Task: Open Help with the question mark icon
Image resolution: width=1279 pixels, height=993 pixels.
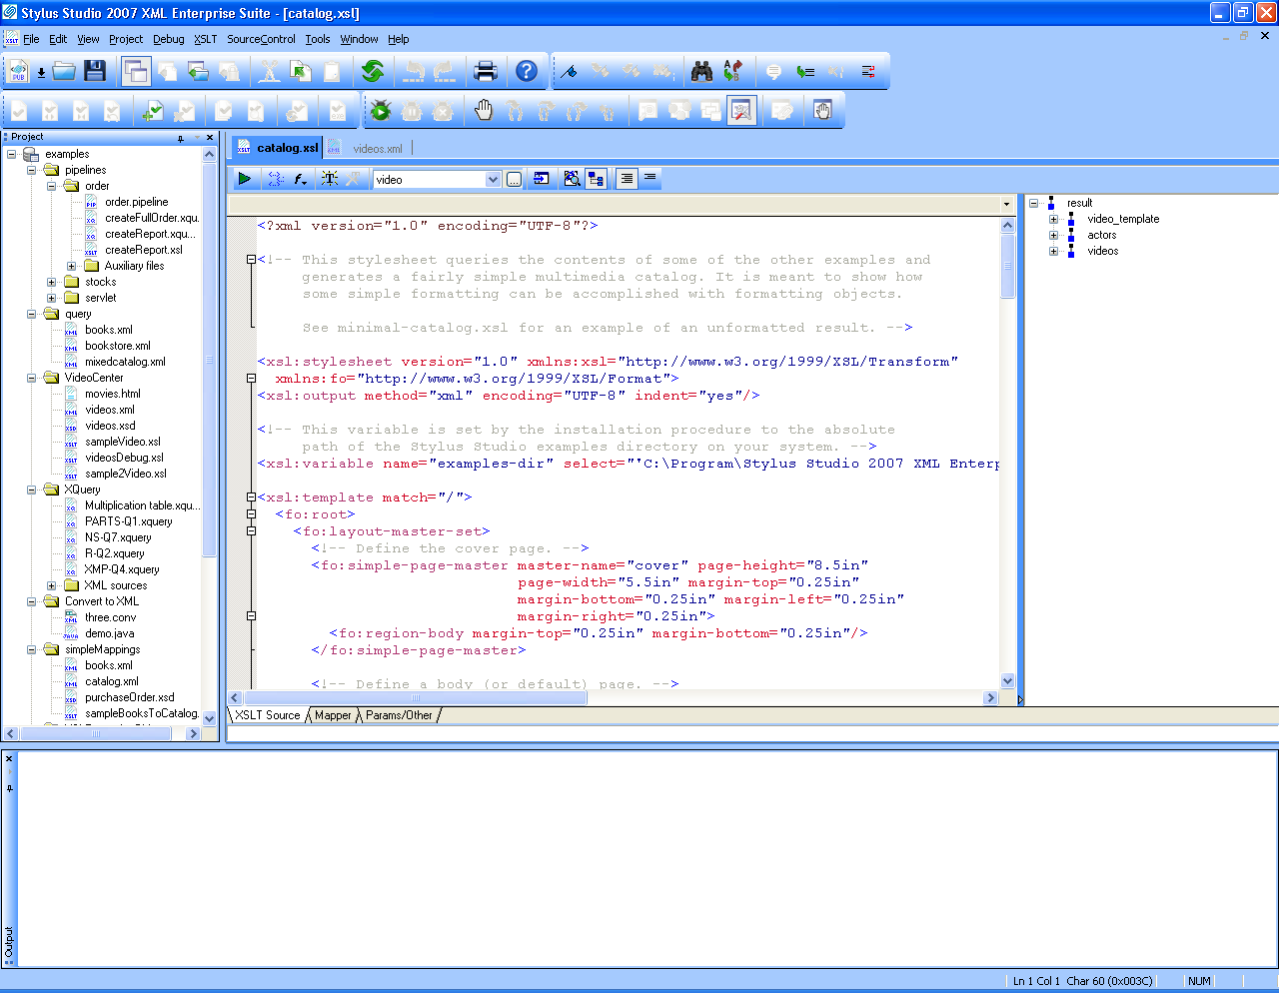Action: 527,71
